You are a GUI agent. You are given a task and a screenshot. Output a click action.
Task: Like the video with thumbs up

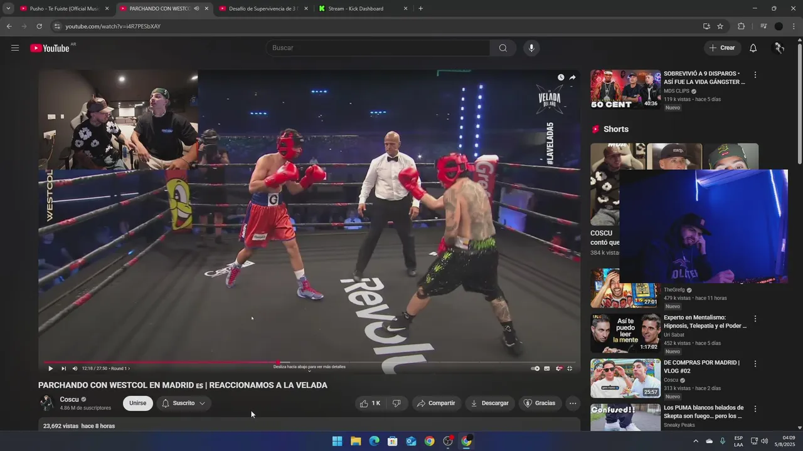pyautogui.click(x=370, y=403)
